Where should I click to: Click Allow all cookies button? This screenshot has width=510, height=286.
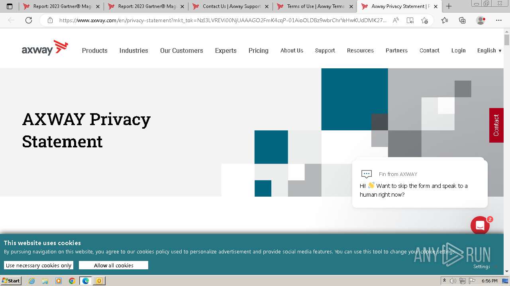click(114, 265)
